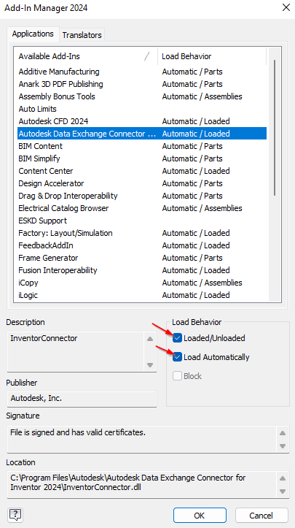Click the Cancel button
Screen dimensions: 295x528
[x=261, y=515]
